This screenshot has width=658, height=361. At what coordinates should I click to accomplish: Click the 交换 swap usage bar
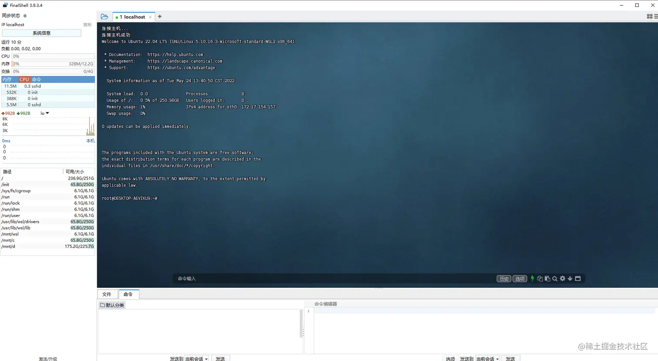[x=53, y=71]
